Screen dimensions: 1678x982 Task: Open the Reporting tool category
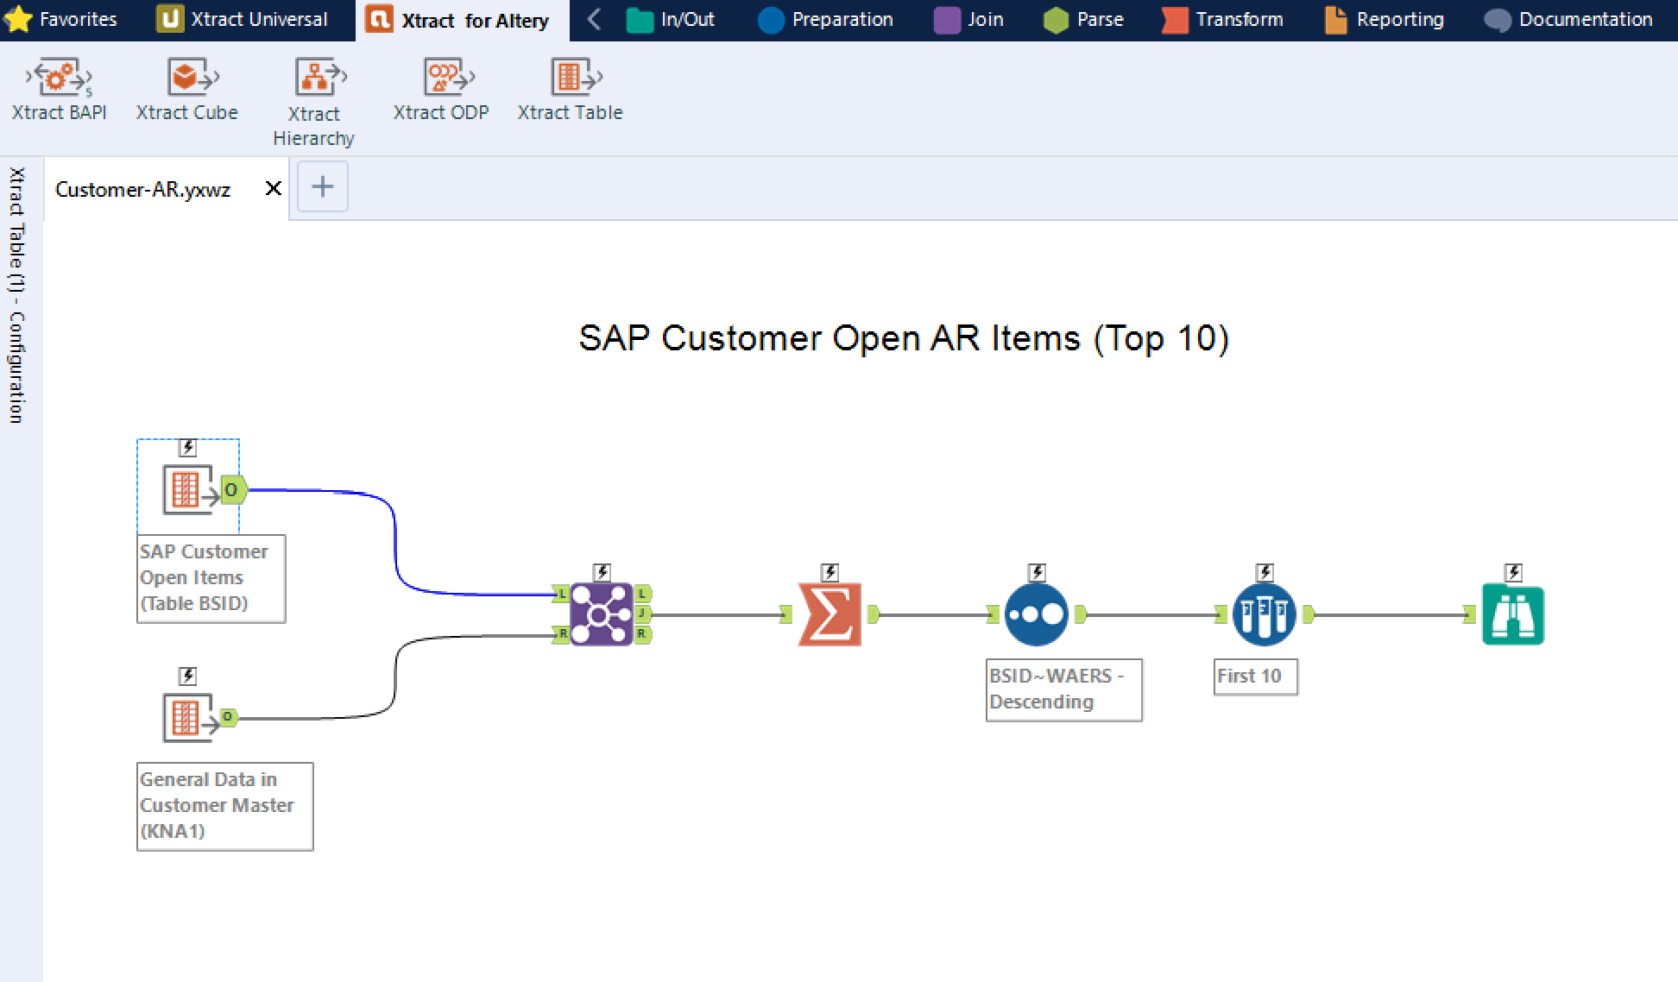pyautogui.click(x=1385, y=19)
